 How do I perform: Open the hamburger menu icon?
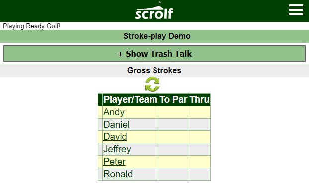[296, 10]
